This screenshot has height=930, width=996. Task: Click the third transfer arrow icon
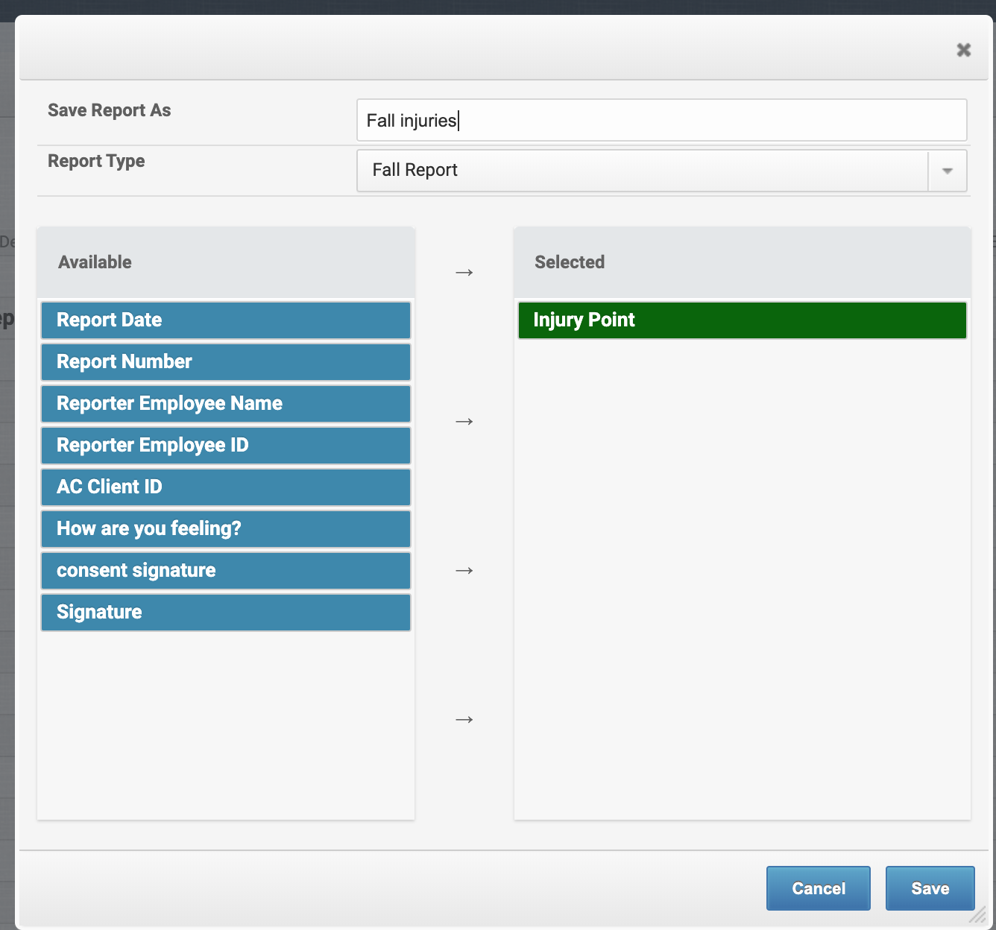464,571
